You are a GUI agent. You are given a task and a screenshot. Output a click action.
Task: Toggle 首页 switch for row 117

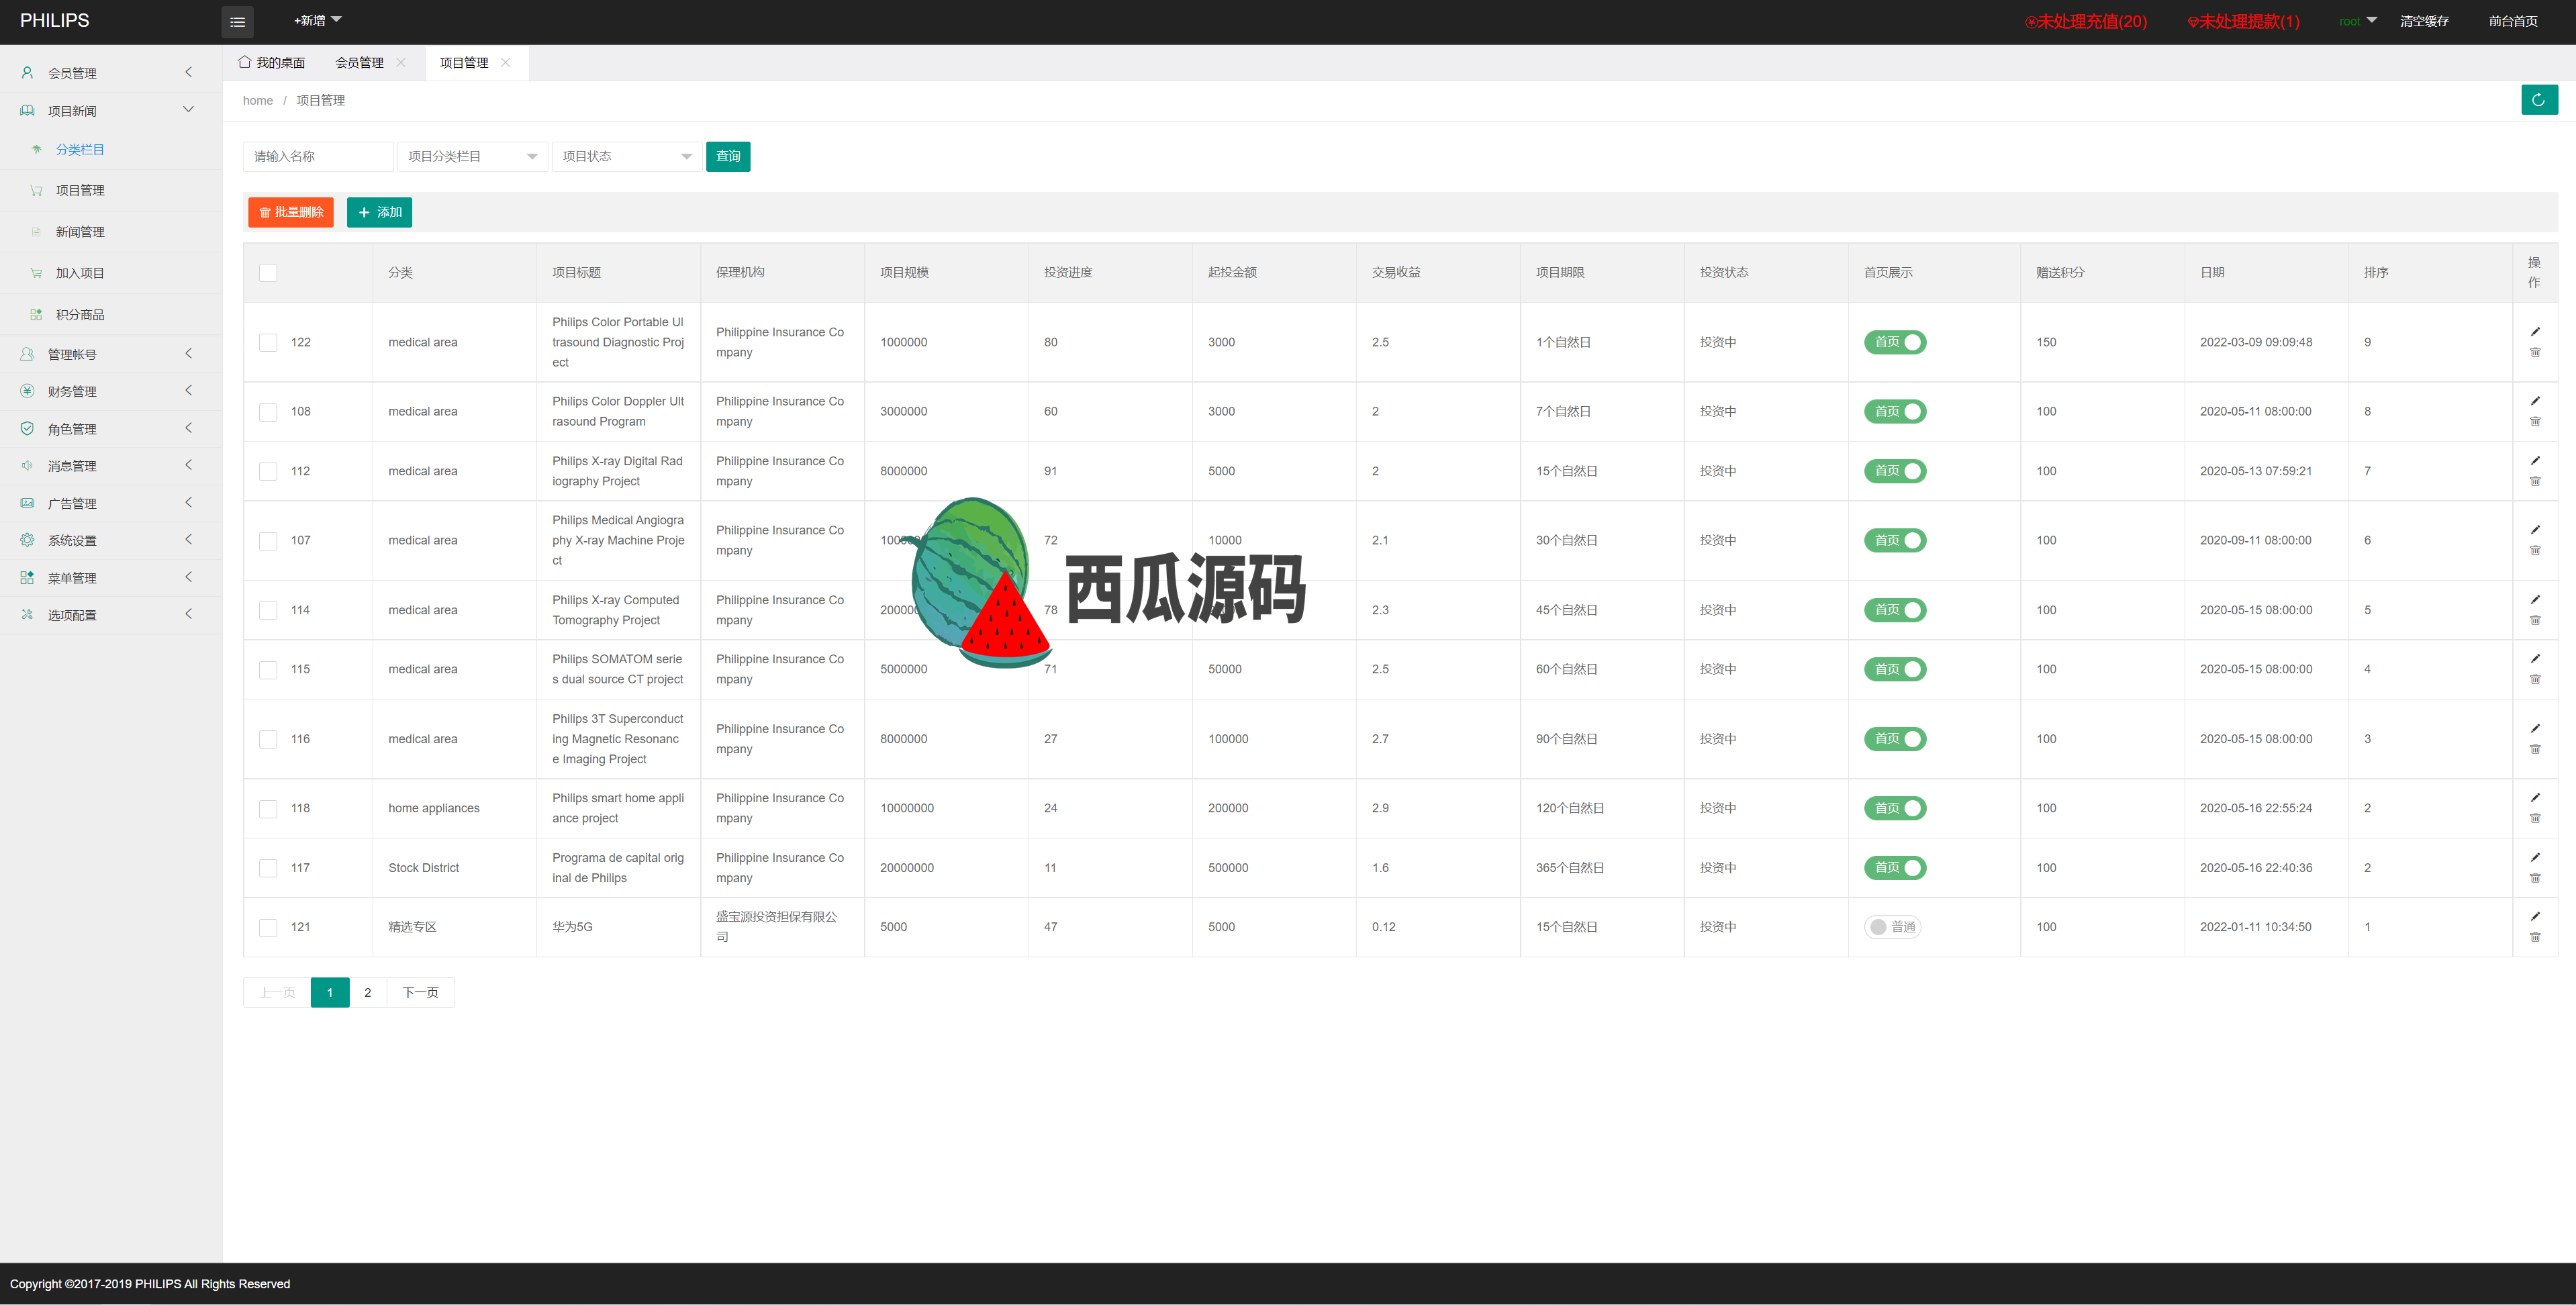[1895, 868]
